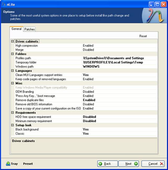Toggle OEM Branding Disabled value

(x=88, y=92)
